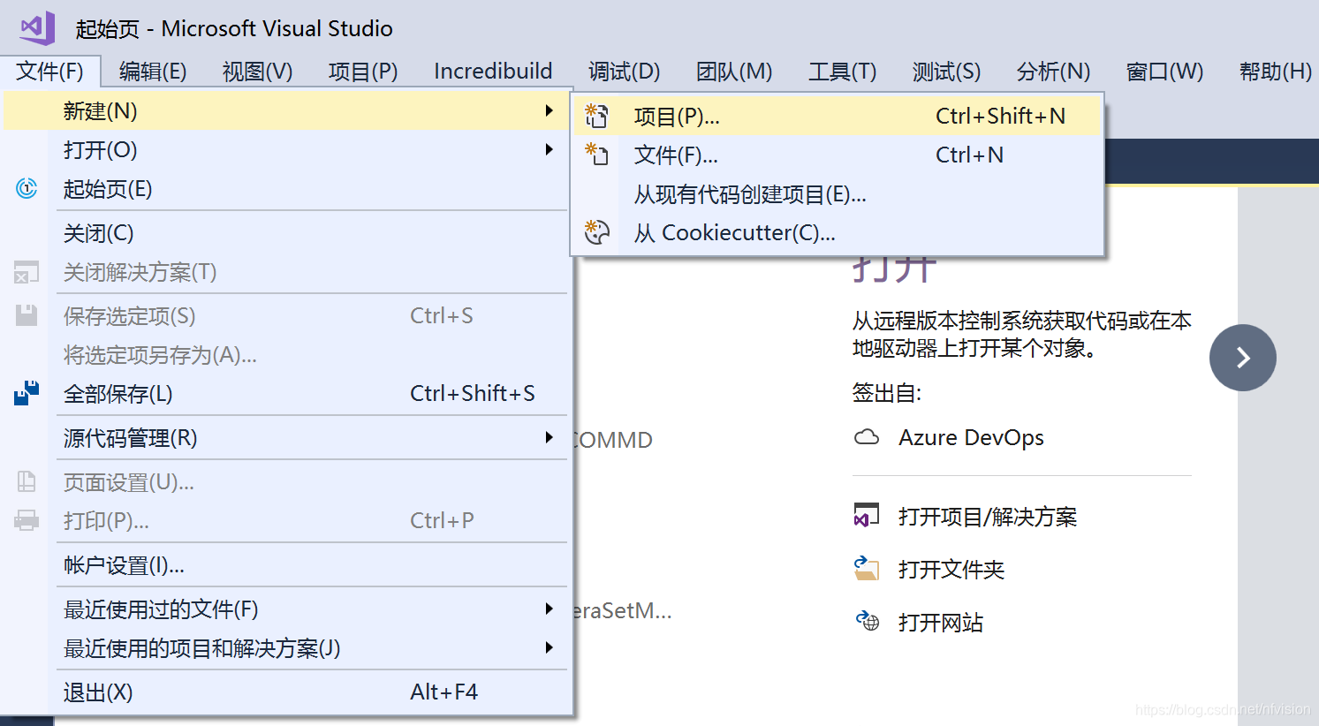Screen dimensions: 1319x726
Task: Click the new file icon in submenu
Action: click(597, 155)
